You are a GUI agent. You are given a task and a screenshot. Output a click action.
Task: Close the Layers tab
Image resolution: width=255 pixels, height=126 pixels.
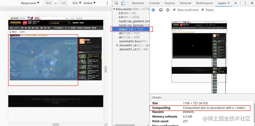[229, 3]
